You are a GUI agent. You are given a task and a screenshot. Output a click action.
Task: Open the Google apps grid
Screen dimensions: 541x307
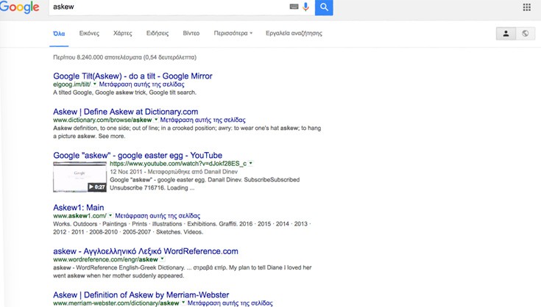tap(526, 7)
